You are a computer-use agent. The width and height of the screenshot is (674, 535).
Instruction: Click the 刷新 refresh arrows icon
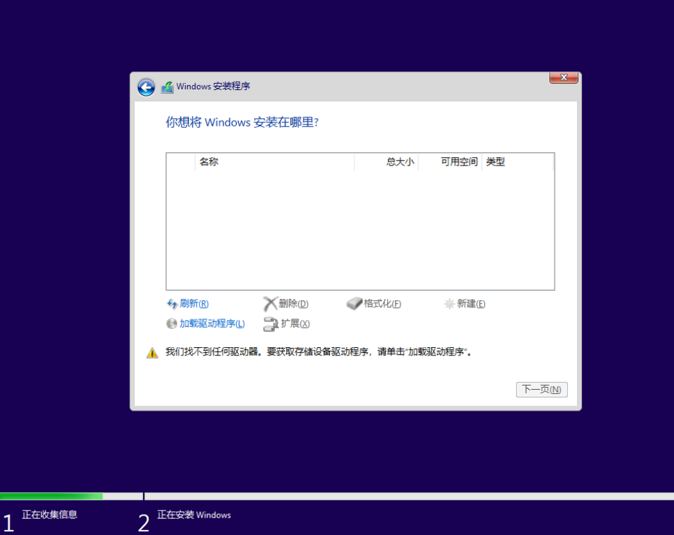(172, 304)
